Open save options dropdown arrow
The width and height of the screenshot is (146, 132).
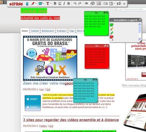click(x=114, y=3)
